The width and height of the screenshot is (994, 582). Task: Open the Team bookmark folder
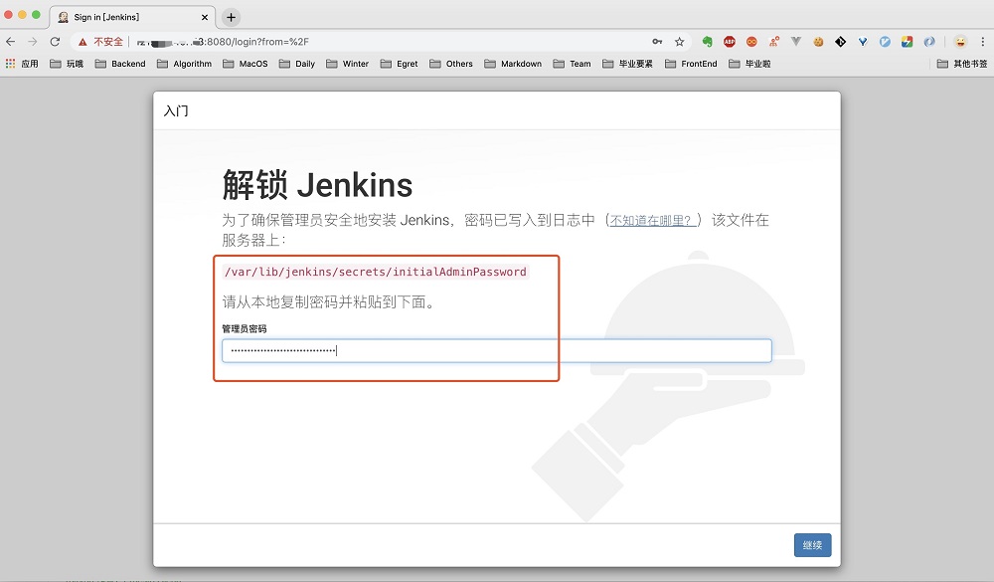pyautogui.click(x=573, y=64)
